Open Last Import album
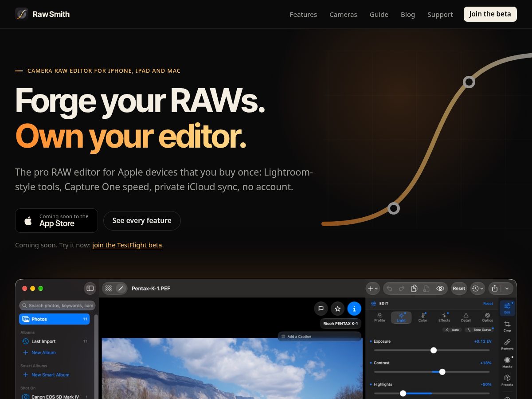The width and height of the screenshot is (532, 399). pyautogui.click(x=54, y=341)
